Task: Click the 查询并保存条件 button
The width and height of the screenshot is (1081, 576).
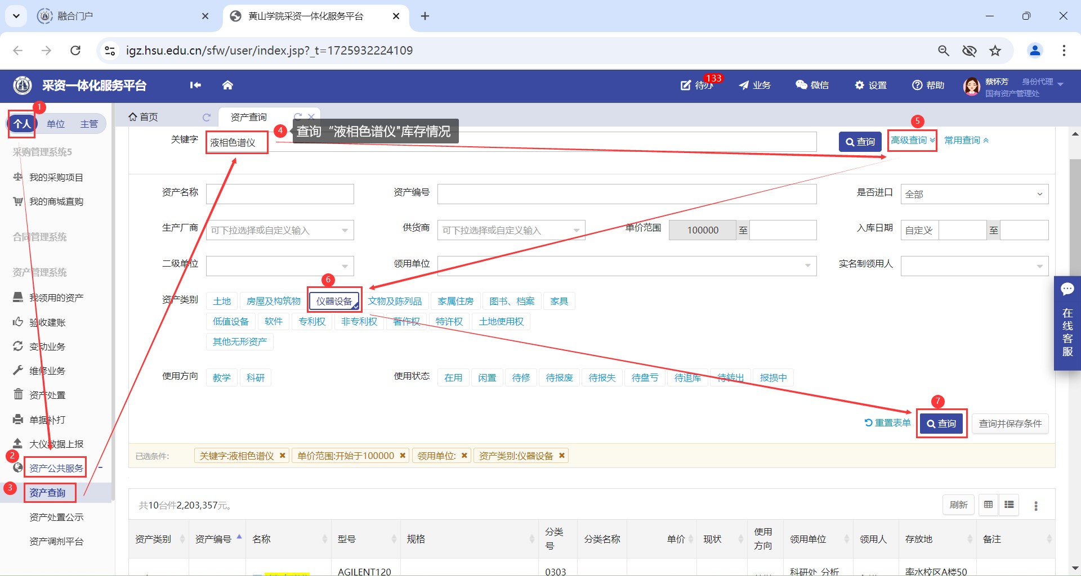Action: [1010, 424]
